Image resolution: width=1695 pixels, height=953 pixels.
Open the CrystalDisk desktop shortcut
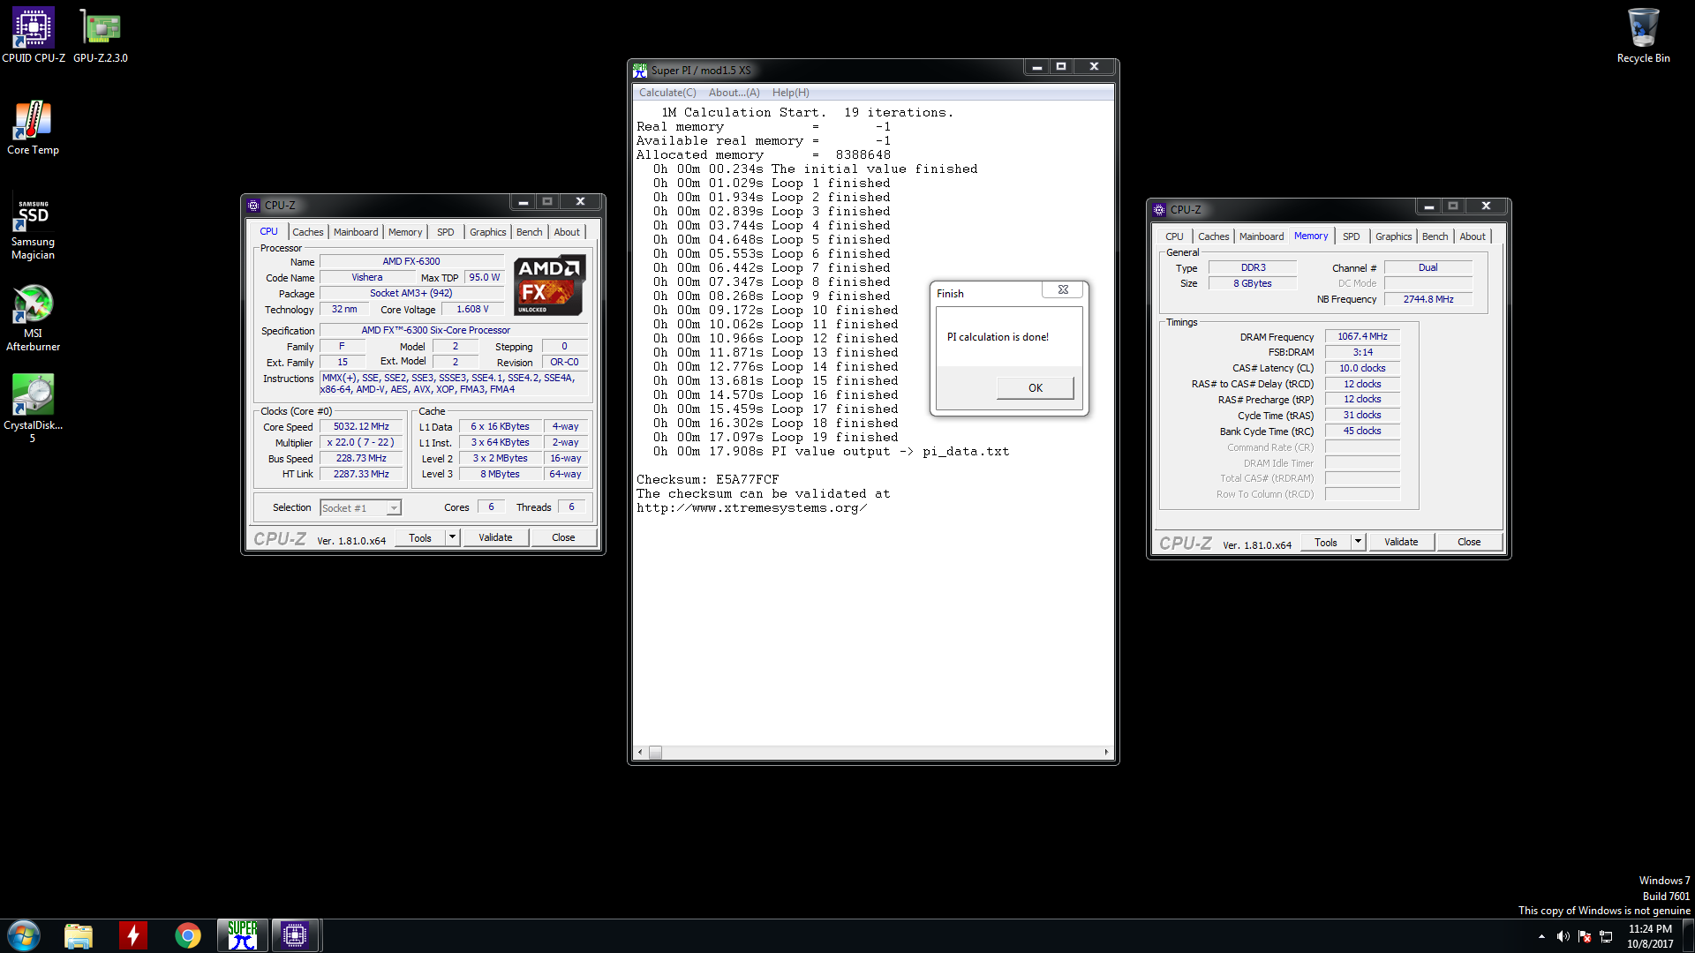coord(33,408)
